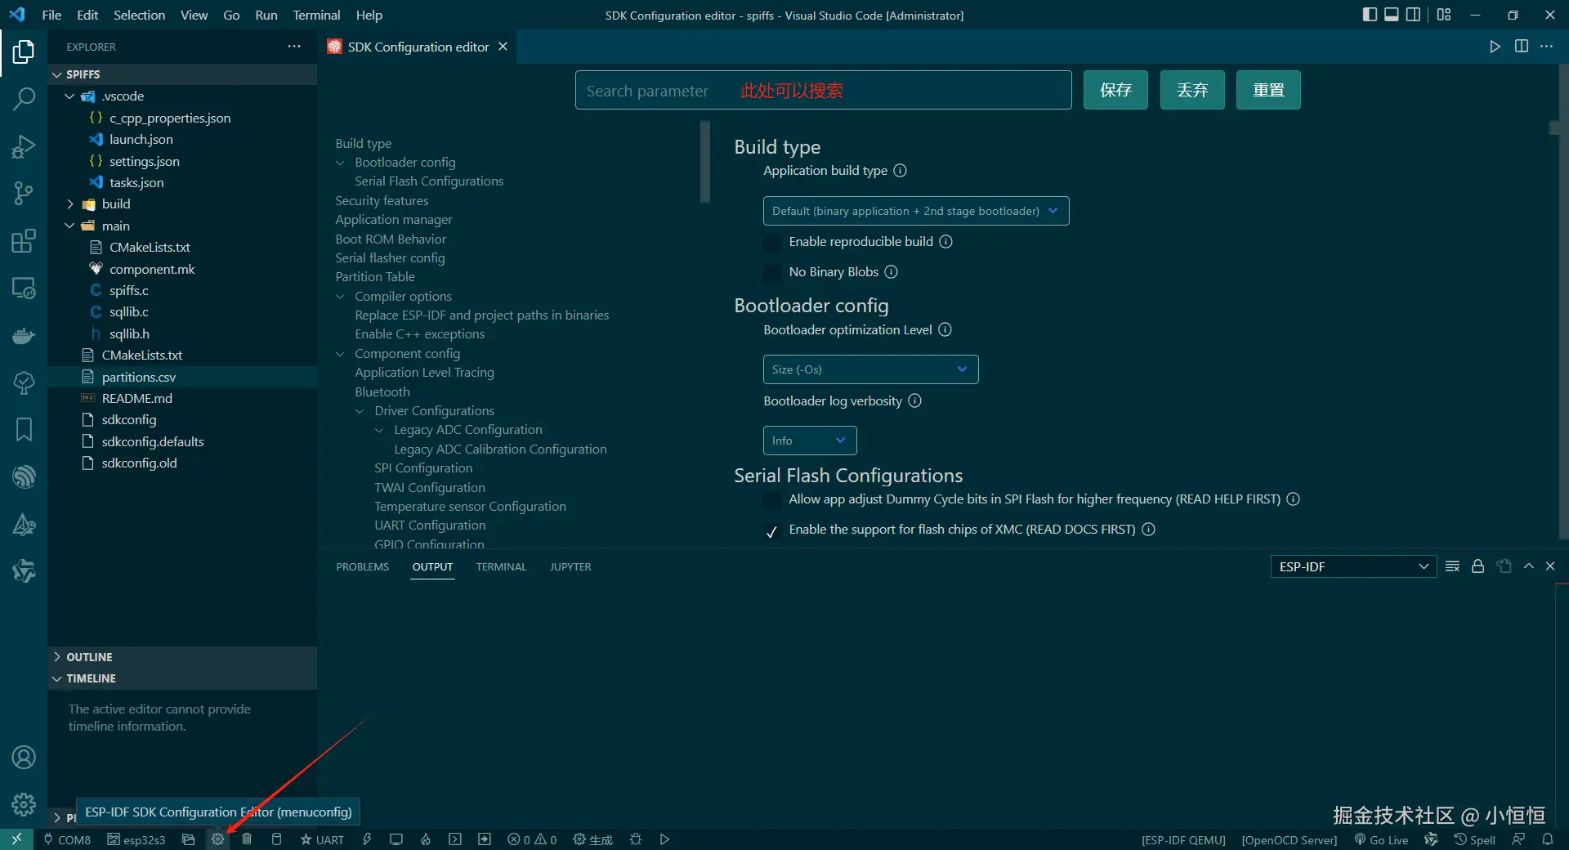This screenshot has height=850, width=1569.
Task: Toggle No Binary Blobs checkbox
Action: (771, 273)
